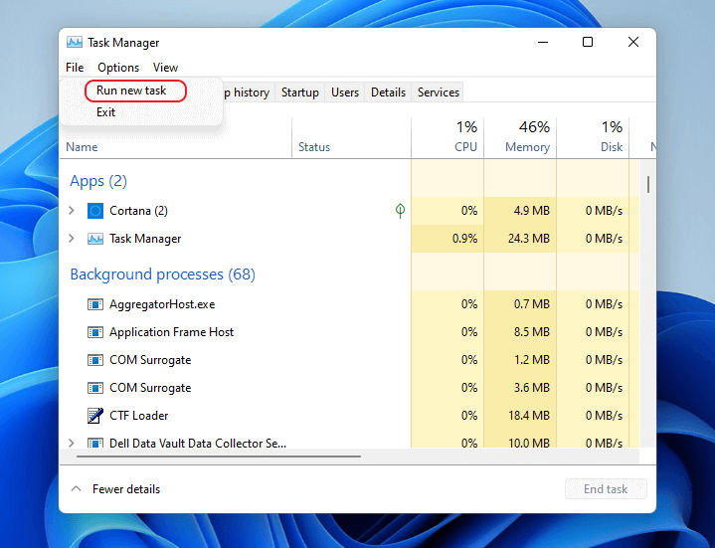The image size is (715, 548).
Task: Open the Options menu
Action: [118, 68]
